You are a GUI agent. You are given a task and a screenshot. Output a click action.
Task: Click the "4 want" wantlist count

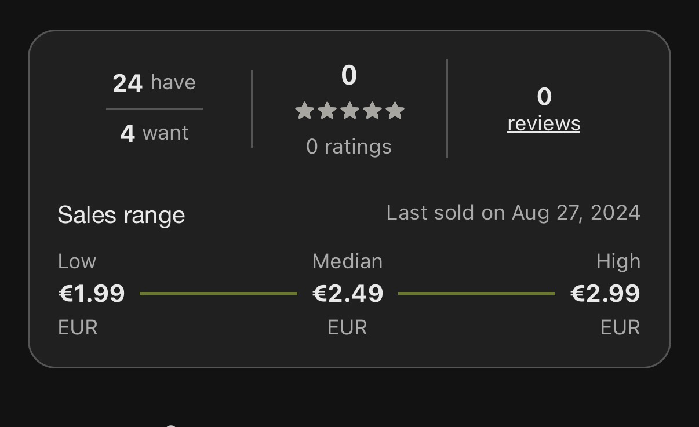(x=154, y=133)
